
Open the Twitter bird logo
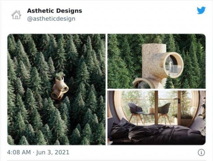(201, 10)
